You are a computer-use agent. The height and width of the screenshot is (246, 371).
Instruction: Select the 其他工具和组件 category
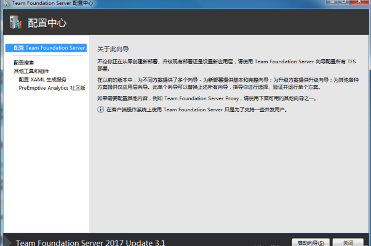tap(31, 71)
